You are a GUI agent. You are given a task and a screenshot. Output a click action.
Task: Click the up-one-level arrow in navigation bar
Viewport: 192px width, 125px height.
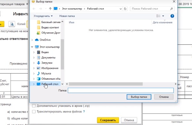[50, 9]
